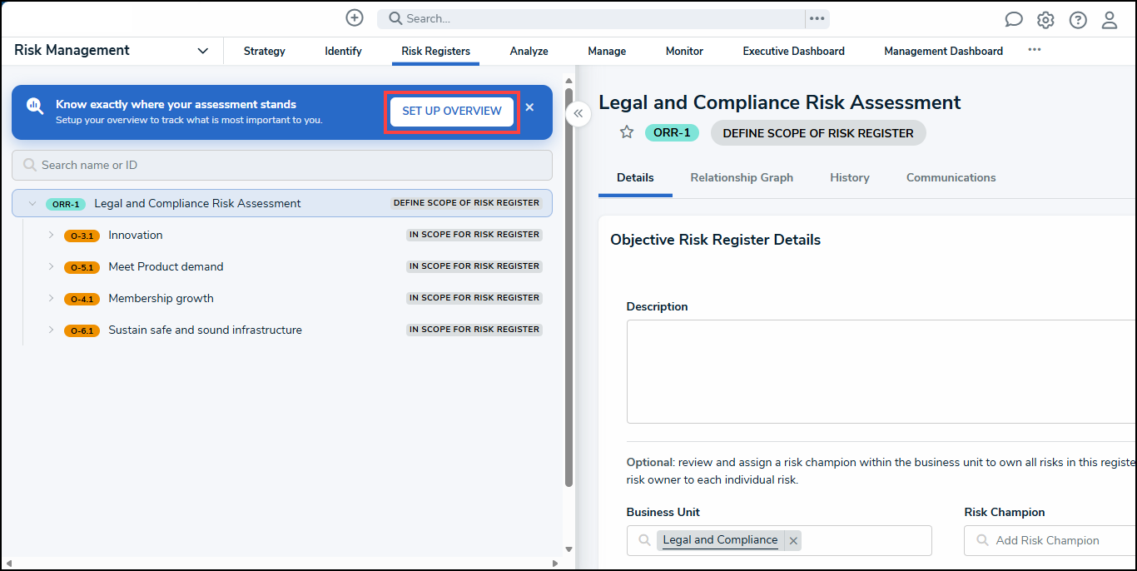Open the Executive Dashboard tab
This screenshot has height=571, width=1137.
click(x=794, y=51)
